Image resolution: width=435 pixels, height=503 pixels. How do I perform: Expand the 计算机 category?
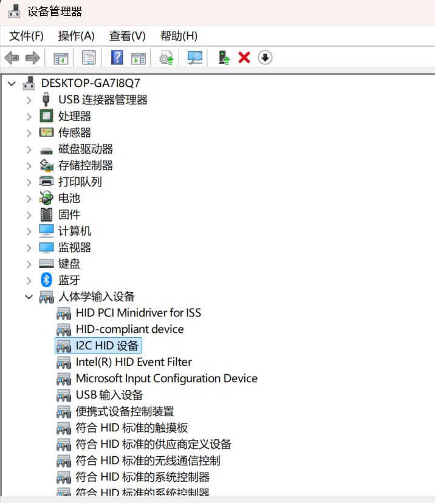(29, 231)
